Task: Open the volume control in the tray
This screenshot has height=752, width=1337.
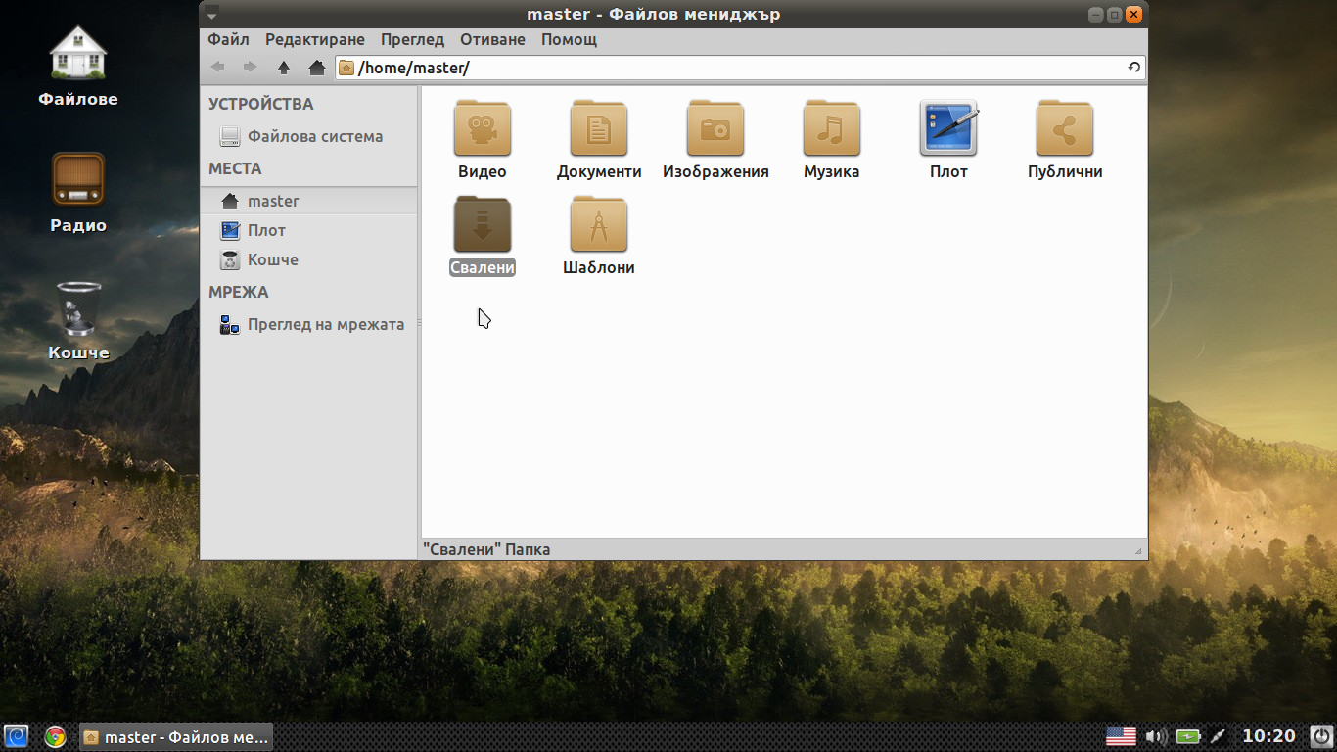Action: 1155,736
